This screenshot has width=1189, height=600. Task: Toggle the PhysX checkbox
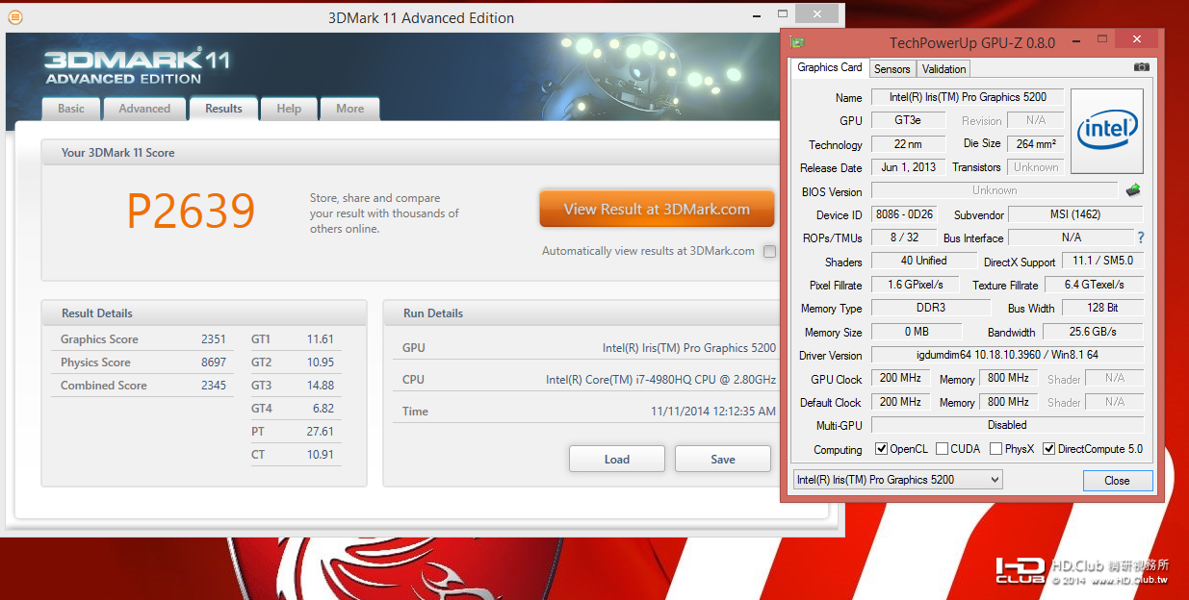coord(995,449)
